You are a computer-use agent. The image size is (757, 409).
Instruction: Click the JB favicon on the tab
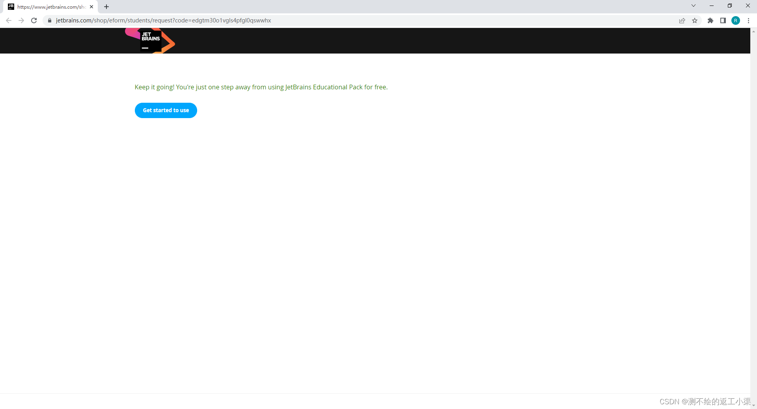pyautogui.click(x=11, y=7)
